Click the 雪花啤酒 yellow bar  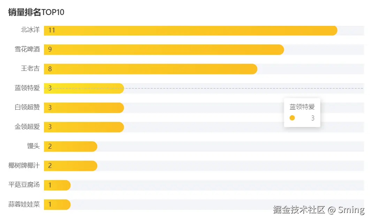pos(164,50)
